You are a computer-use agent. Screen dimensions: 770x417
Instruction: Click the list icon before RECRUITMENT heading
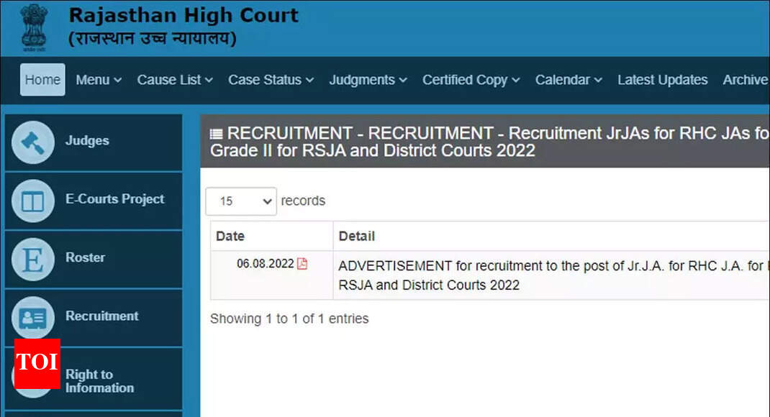point(216,134)
